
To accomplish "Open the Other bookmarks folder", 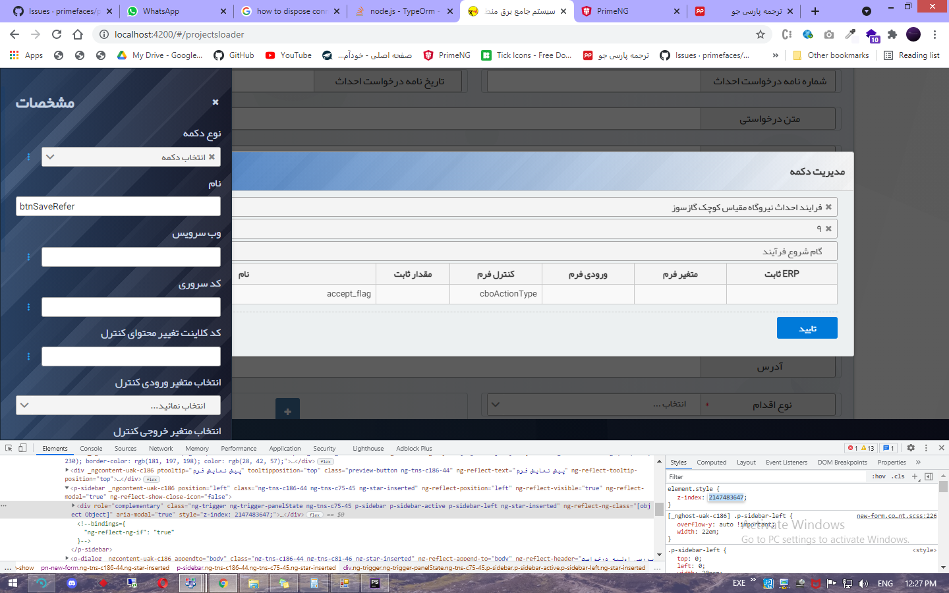I will 830,55.
